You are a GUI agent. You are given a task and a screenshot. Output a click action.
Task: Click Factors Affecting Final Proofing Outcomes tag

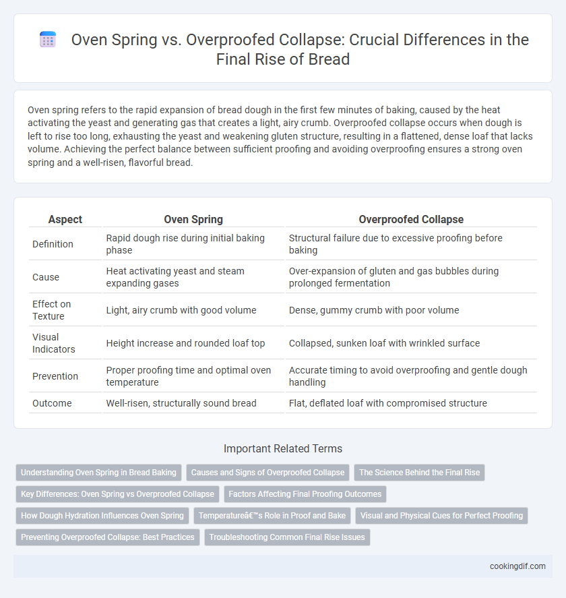pos(305,494)
